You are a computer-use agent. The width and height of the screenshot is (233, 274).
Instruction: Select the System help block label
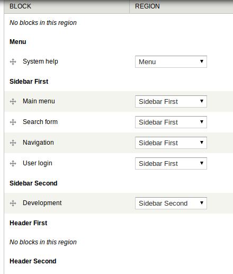[x=40, y=61]
